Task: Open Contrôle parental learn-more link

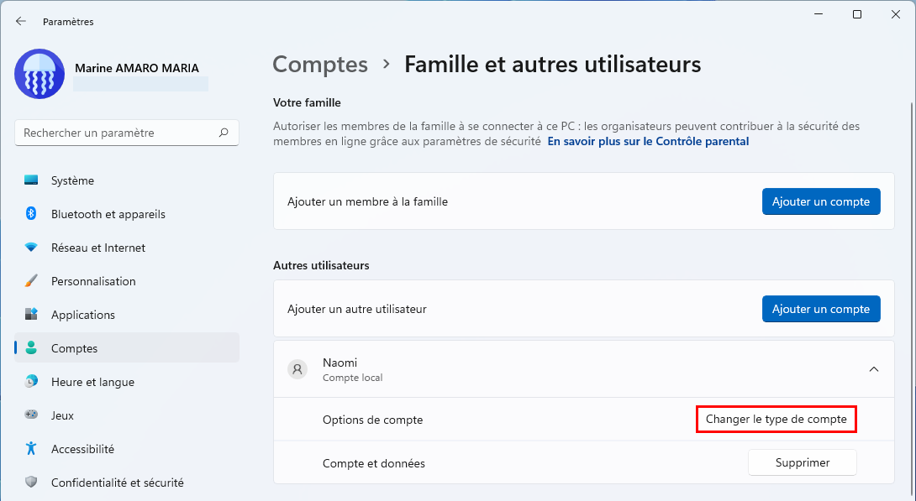Action: [x=648, y=141]
